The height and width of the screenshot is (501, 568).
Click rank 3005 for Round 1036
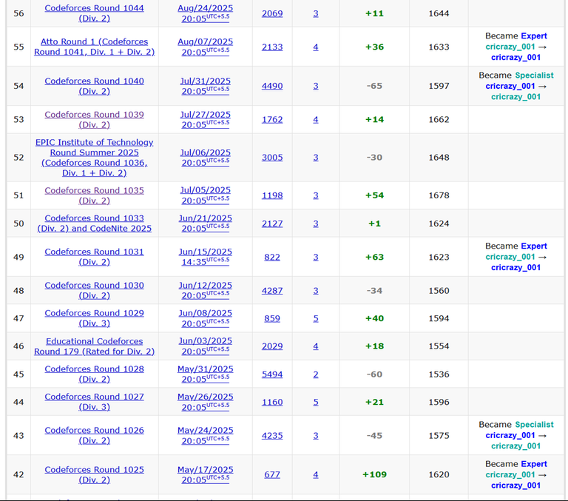click(x=272, y=158)
